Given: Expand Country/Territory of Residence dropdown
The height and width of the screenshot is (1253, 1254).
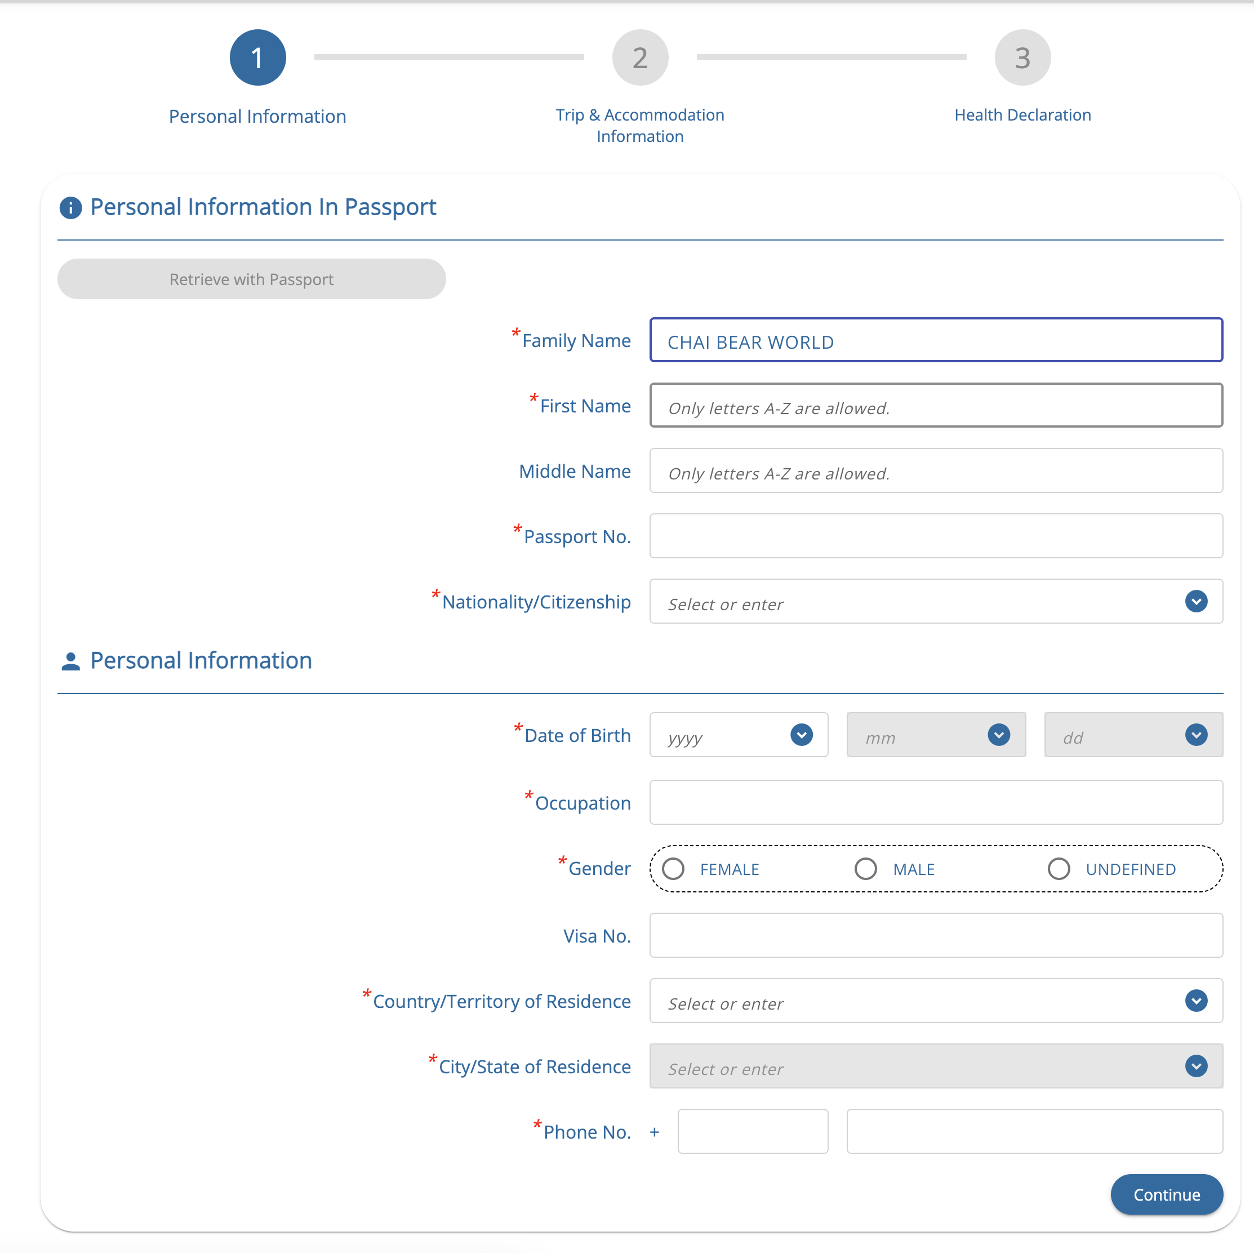Looking at the screenshot, I should click(x=935, y=1001).
